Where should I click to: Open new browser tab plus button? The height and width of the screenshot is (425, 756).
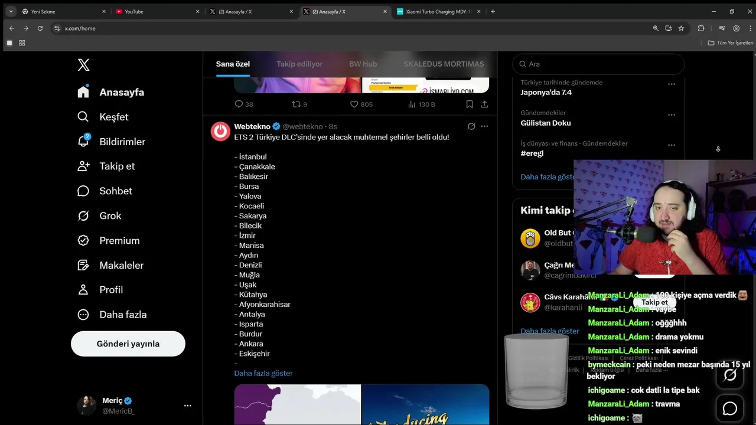(x=493, y=11)
